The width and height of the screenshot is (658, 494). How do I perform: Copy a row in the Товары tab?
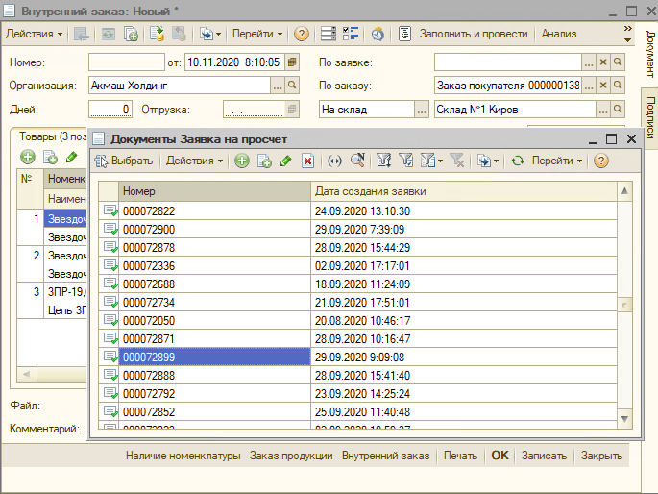tap(50, 158)
